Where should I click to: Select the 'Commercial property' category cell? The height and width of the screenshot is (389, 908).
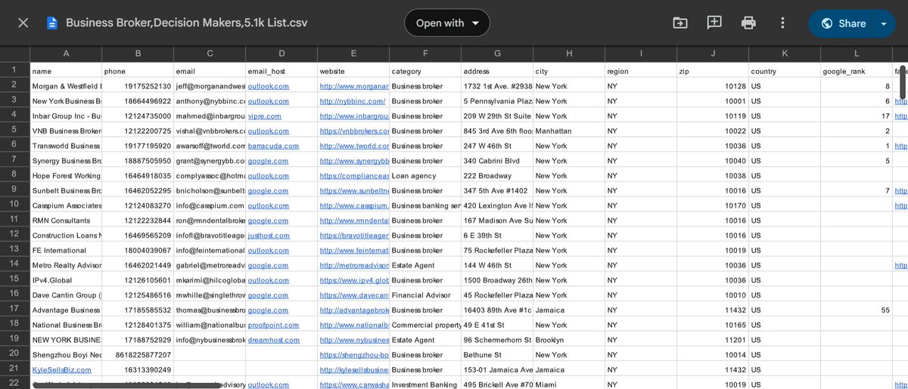click(425, 325)
